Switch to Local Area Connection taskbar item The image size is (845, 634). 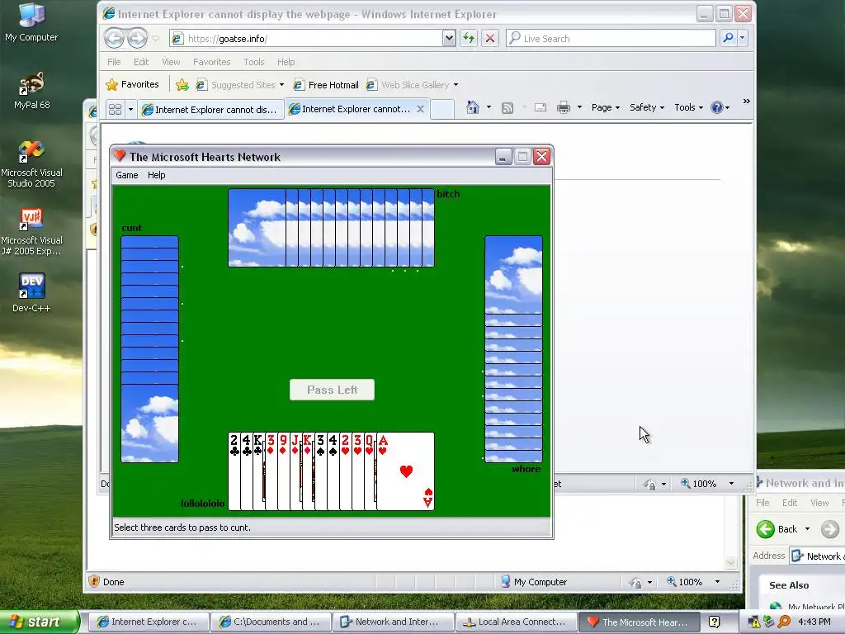pos(516,622)
